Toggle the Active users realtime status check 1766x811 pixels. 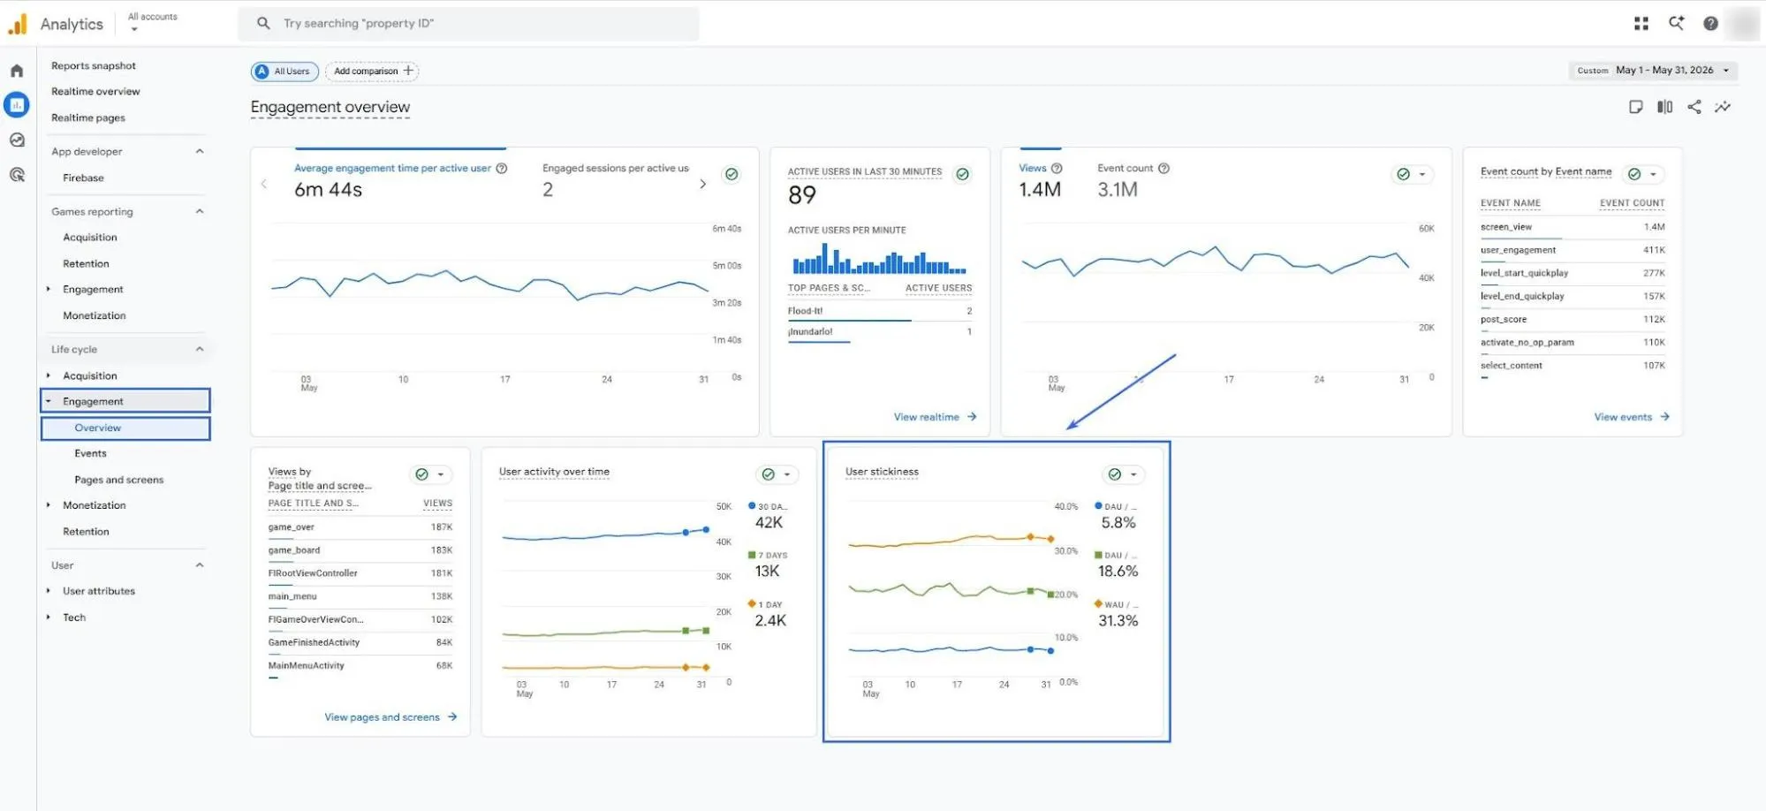click(x=963, y=174)
